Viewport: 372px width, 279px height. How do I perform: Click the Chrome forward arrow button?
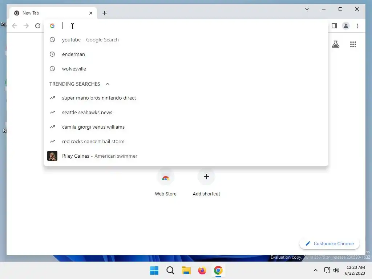(26, 26)
